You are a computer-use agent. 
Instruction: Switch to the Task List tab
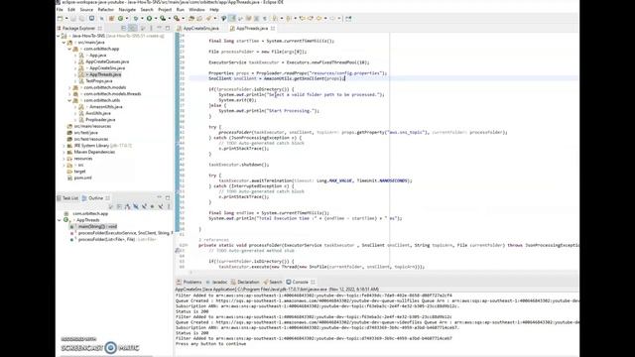[67, 198]
